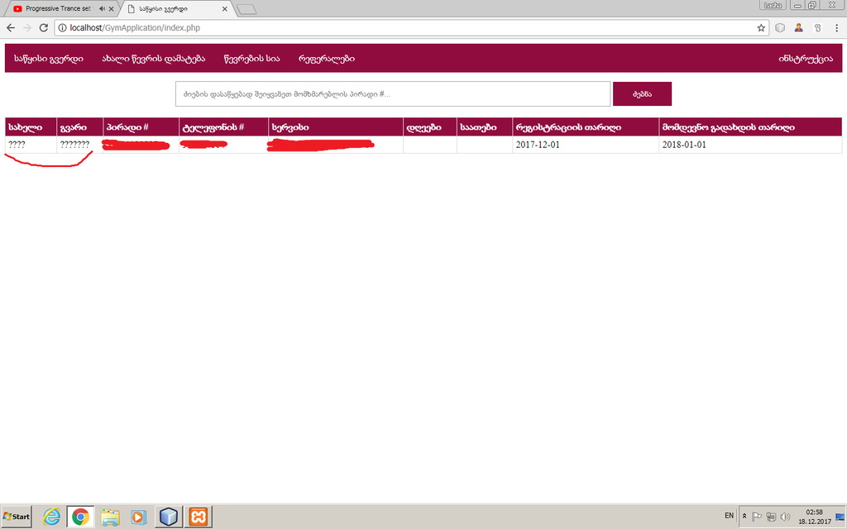
Task: Launch Internet Explorer from taskbar
Action: (52, 517)
